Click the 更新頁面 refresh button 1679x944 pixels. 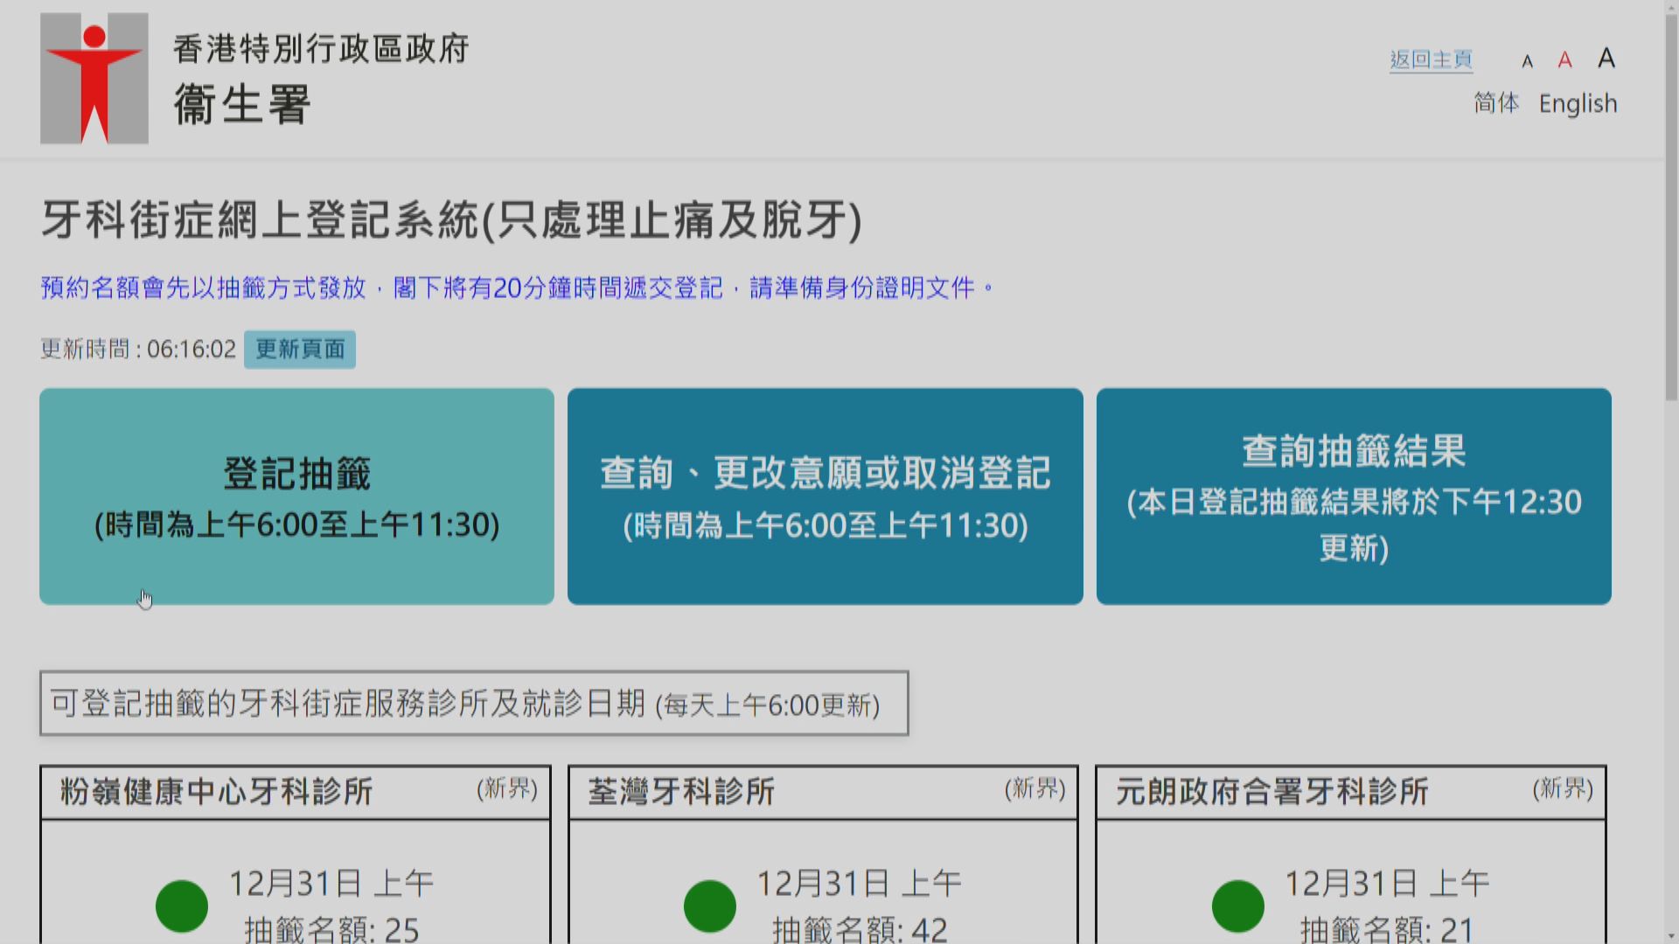coord(300,350)
